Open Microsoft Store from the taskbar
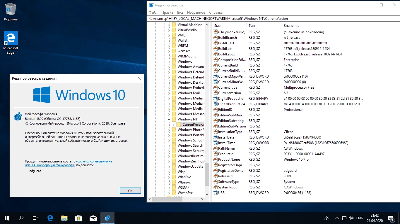The image size is (400, 224). pos(79,218)
